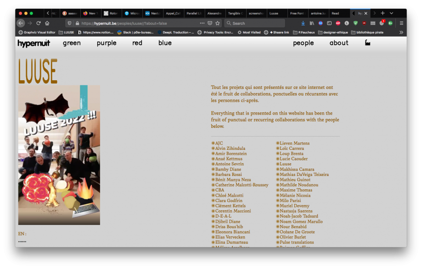
Task: Show more bookmarks overflow chevron
Action: (x=401, y=33)
